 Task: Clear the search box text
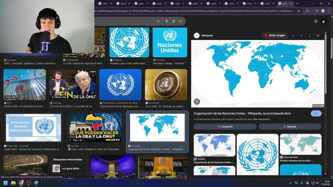(x=158, y=21)
